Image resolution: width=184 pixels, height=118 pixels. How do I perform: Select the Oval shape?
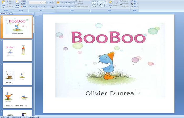pyautogui.click(x=104, y=1)
